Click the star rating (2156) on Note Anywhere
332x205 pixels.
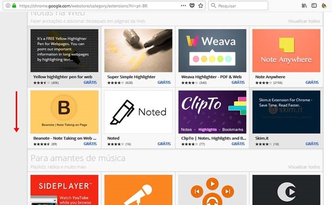coord(269,83)
